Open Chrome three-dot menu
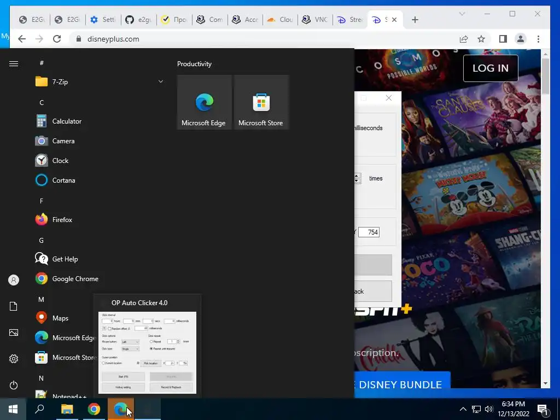Viewport: 560px width, 420px height. (538, 39)
